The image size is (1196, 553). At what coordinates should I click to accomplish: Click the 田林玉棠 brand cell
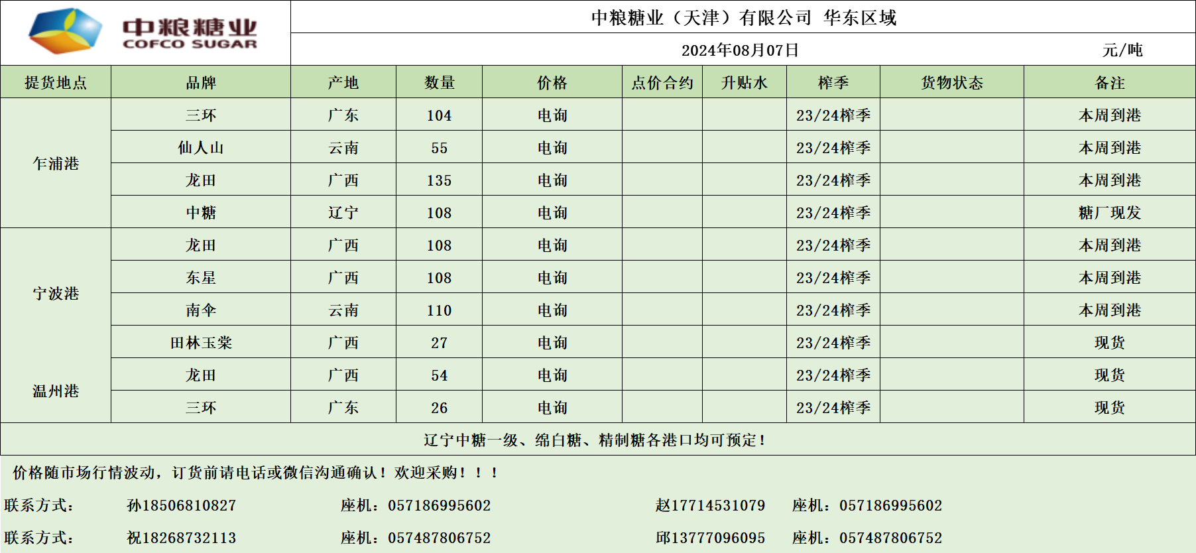(200, 342)
